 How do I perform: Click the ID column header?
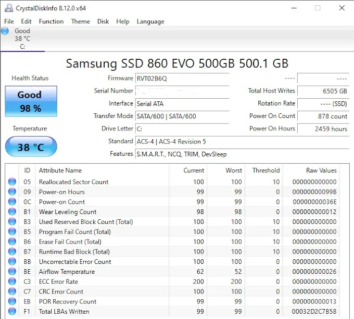tap(27, 170)
